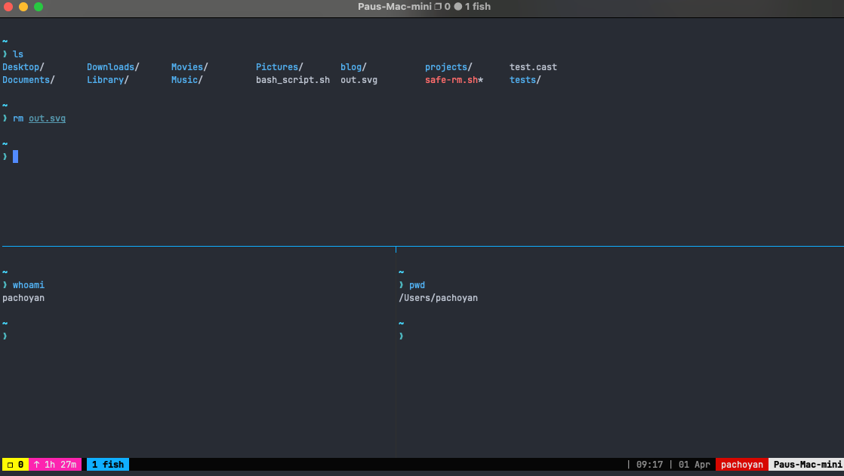Click the /Users/pachoyan pwd output
This screenshot has height=476, width=844.
(x=439, y=297)
